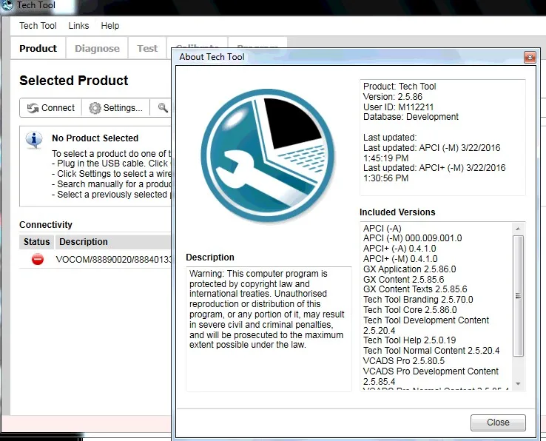This screenshot has height=441, width=546.
Task: Click the up arrow of Included Versions scrollbar
Action: click(x=518, y=229)
